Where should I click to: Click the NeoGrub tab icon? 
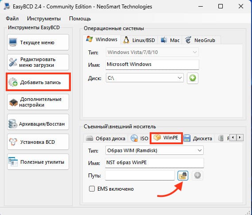(x=188, y=40)
